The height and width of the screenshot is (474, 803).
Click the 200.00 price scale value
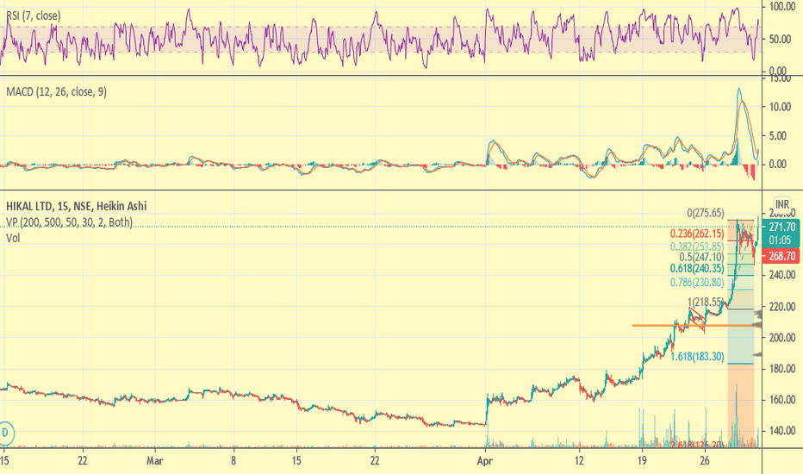coord(782,338)
